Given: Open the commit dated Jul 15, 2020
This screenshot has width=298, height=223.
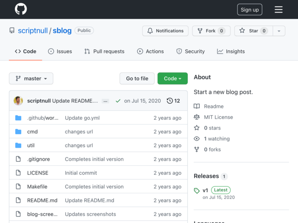Looking at the screenshot, I should [x=142, y=101].
